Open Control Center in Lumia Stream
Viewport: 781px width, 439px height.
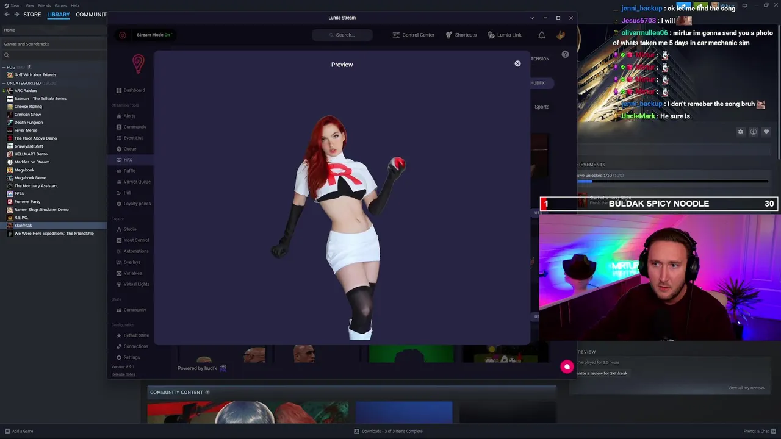[413, 35]
